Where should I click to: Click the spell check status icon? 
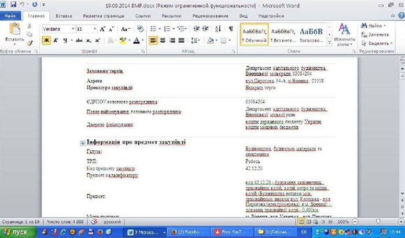[94, 221]
